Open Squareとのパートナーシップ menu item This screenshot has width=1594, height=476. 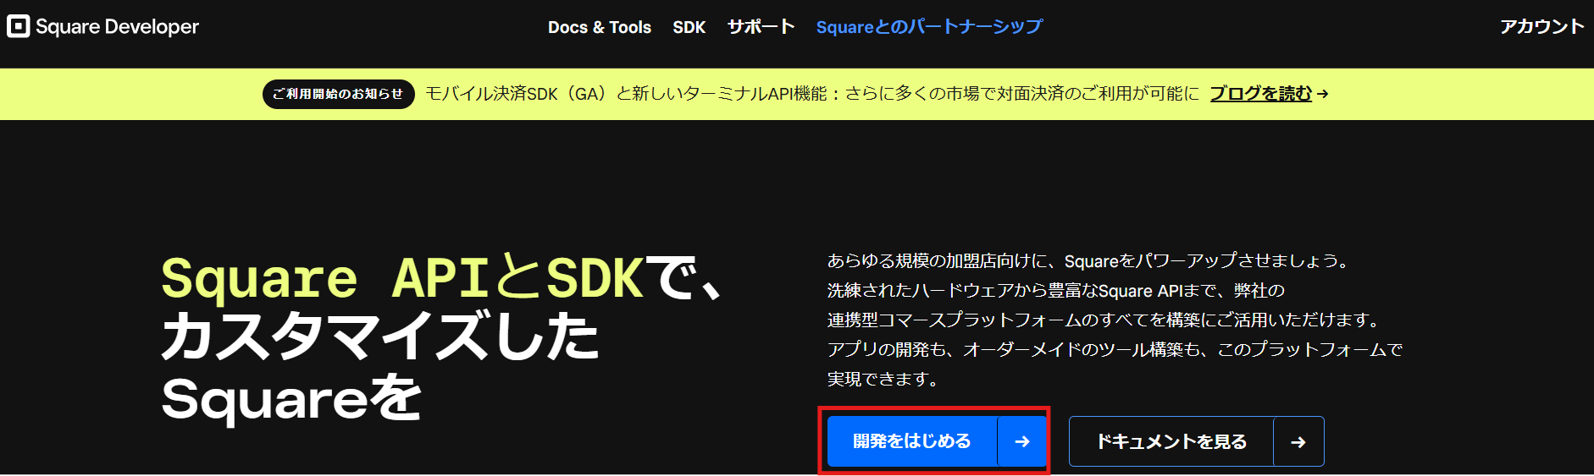coord(929,27)
